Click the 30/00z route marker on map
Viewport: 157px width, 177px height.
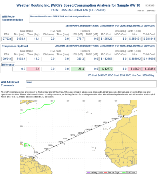click(x=54, y=147)
